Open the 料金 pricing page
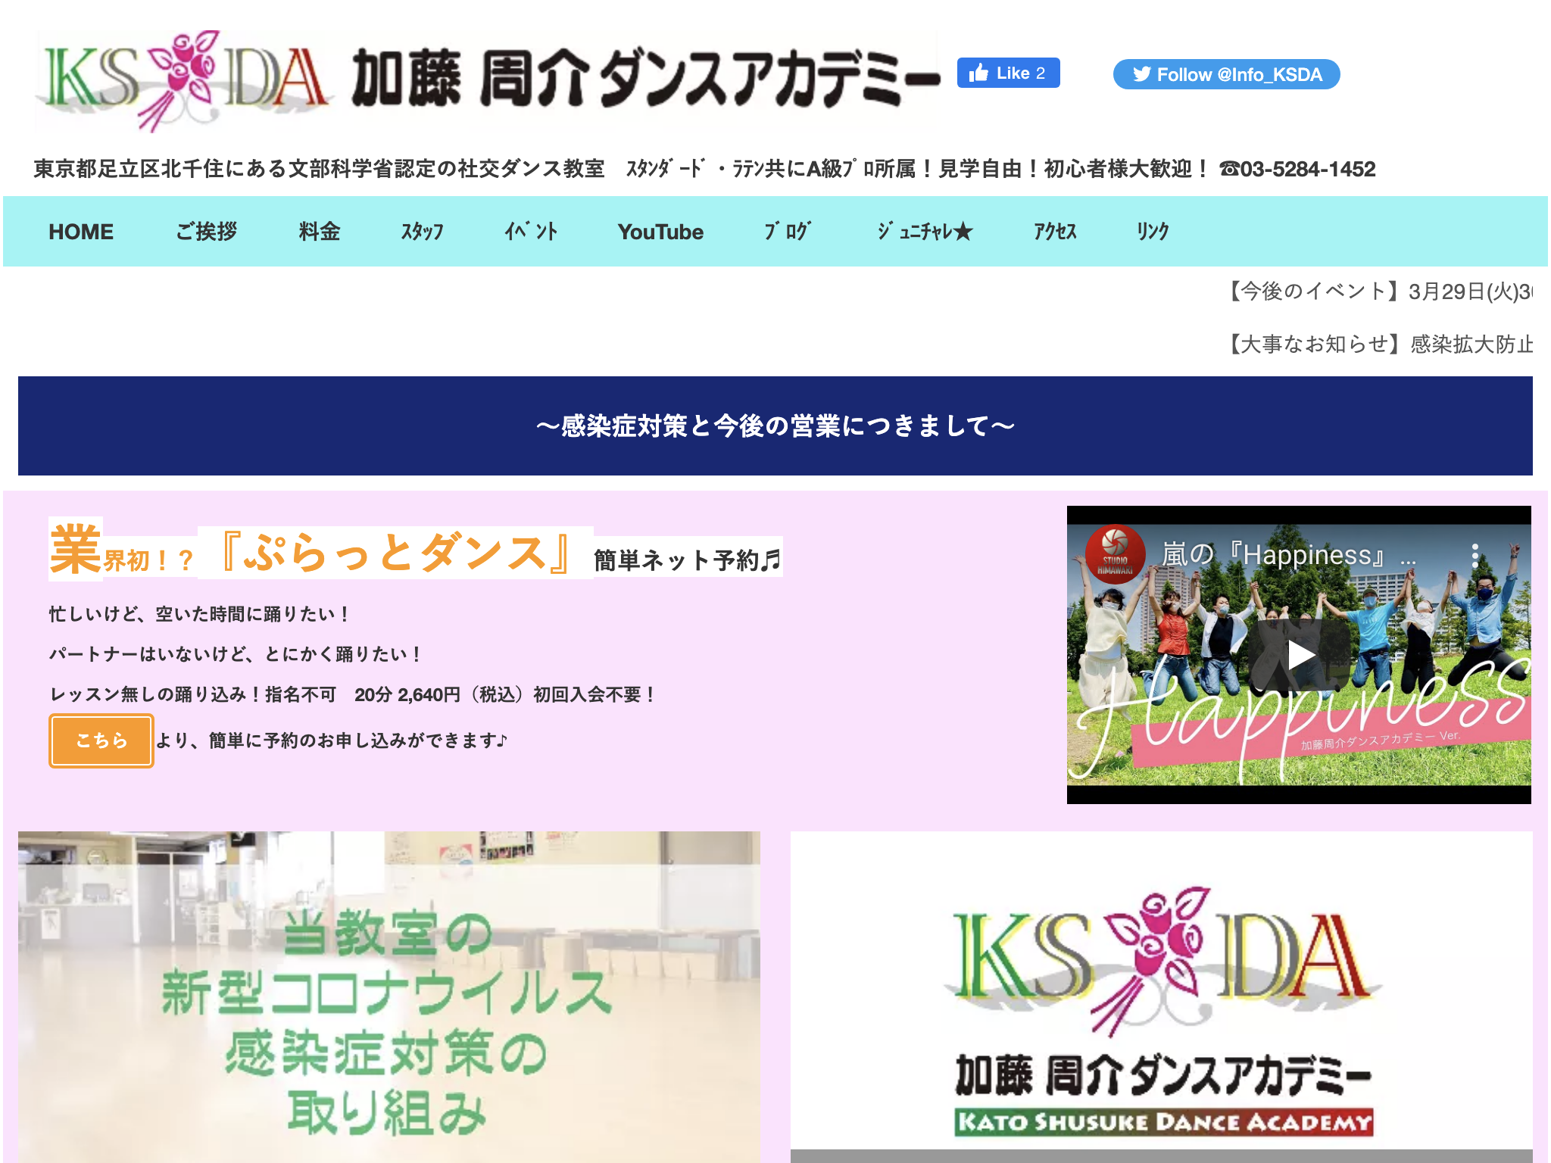Viewport: 1551px width, 1163px height. coord(319,232)
